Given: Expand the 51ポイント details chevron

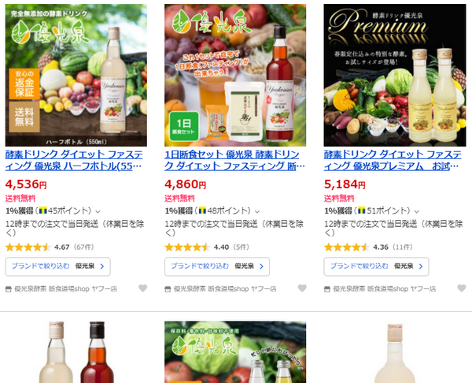Looking at the screenshot, I should (x=416, y=211).
